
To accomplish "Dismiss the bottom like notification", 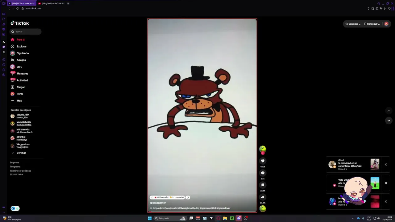I will tap(386, 202).
